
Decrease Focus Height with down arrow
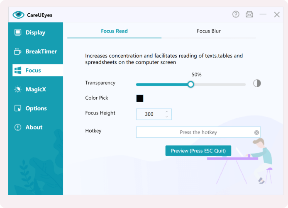point(167,117)
